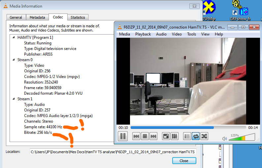Screen dimensions: 262x168
Task: Select 'Publisher: ARISS' row
Action: pyautogui.click(x=38, y=54)
